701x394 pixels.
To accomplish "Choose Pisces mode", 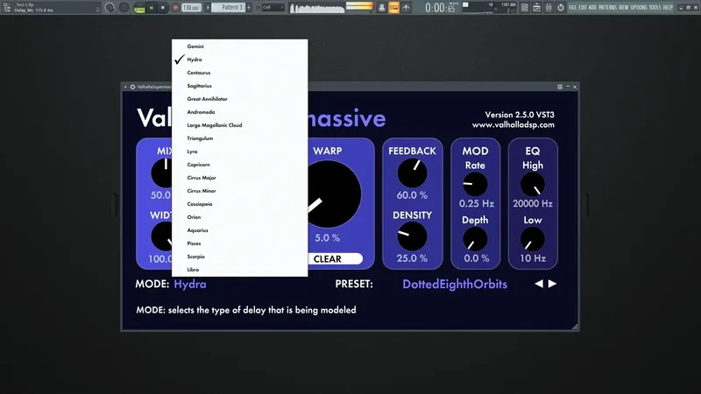I will [239, 243].
